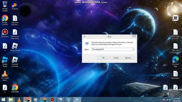The height and width of the screenshot is (102, 182).
Task: Click Cancel in the Run dialog
Action: pyautogui.click(x=116, y=58)
